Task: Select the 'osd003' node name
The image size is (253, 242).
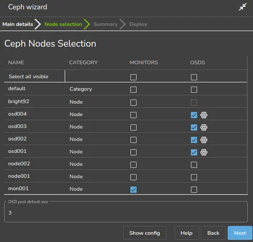Action: click(x=17, y=126)
